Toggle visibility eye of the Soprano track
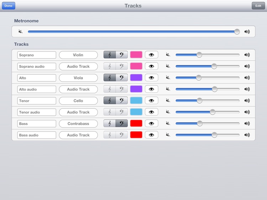The image size is (267, 200). click(x=152, y=55)
